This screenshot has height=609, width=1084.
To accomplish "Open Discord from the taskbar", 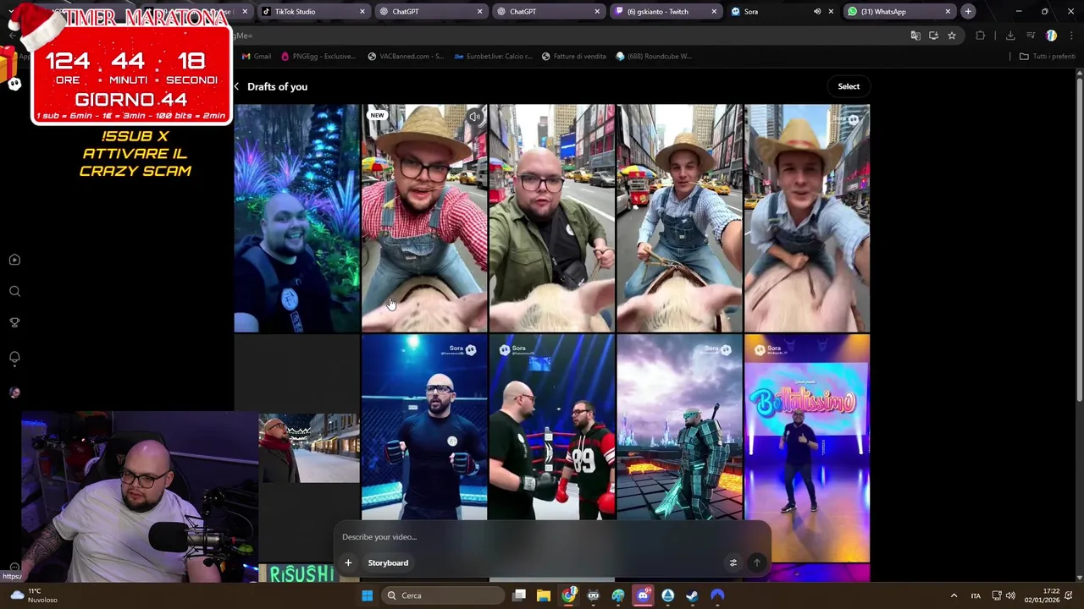I will coord(643,595).
